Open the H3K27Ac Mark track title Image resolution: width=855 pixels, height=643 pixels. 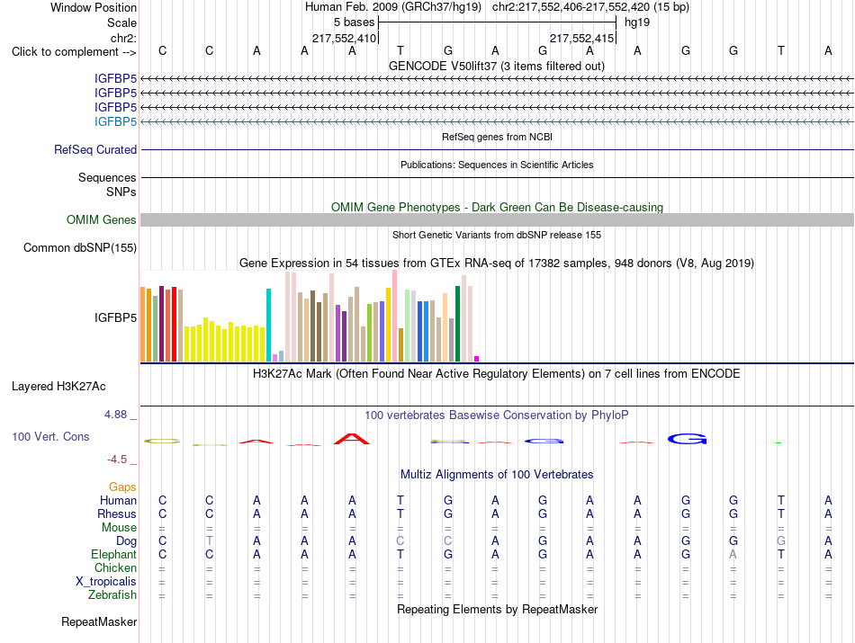click(497, 374)
